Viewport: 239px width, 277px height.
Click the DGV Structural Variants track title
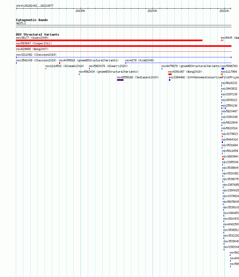(x=38, y=34)
